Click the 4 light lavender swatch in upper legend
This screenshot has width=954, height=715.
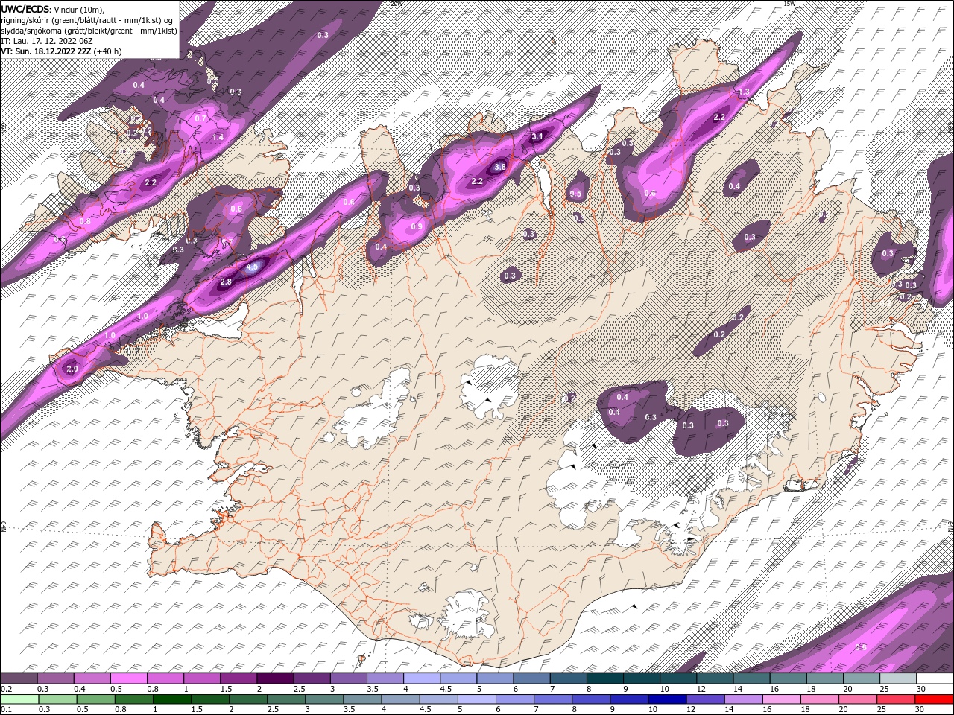point(421,679)
